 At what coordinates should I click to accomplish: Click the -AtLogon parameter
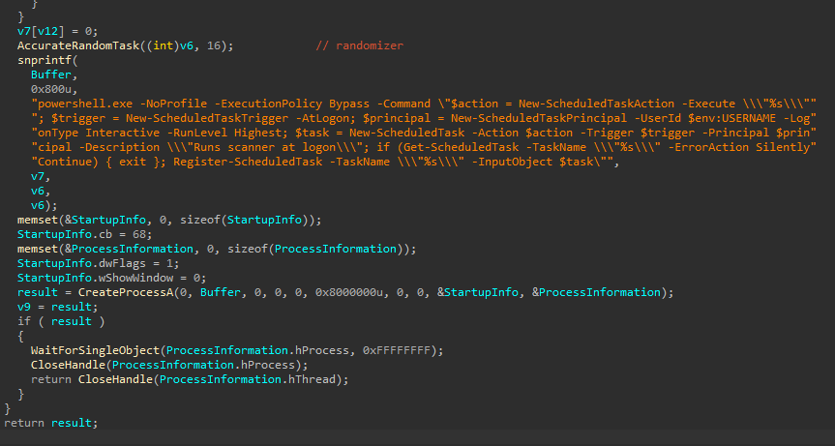click(x=322, y=118)
